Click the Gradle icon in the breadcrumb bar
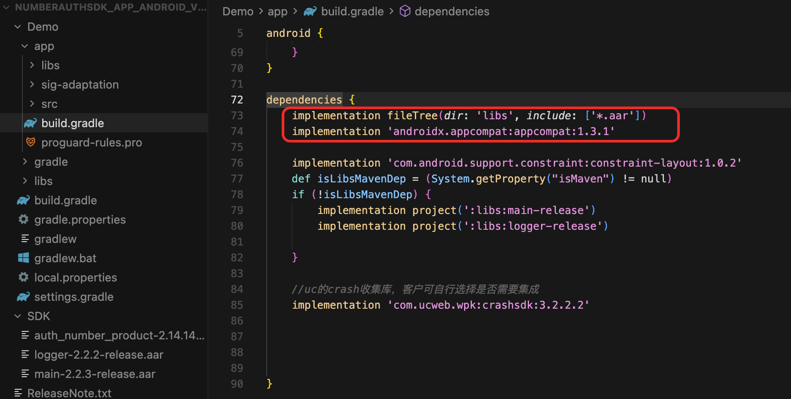This screenshot has height=399, width=791. coord(310,11)
